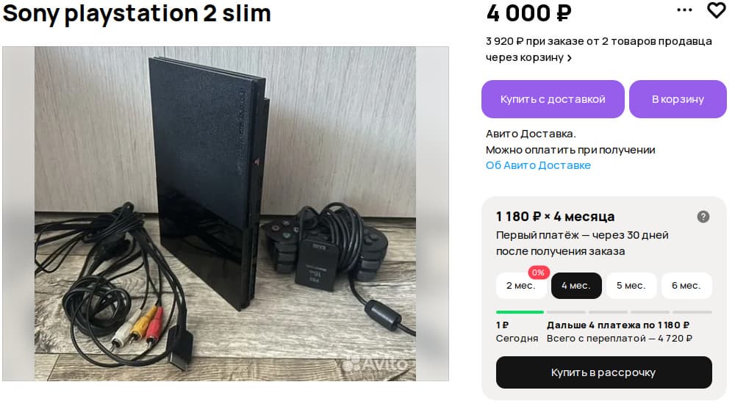735x404 pixels.
Task: Click the '1 180 ₽ × 4 месяца' heading
Action: coord(555,217)
